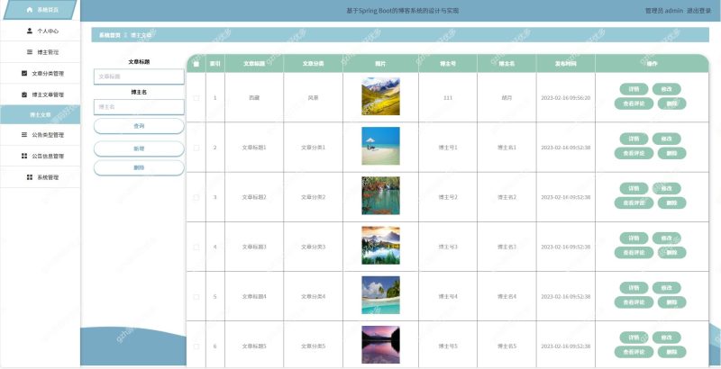Screen dimensions: 721x369
Task: Click the row 删除 button for 西藏
Action: (x=671, y=103)
